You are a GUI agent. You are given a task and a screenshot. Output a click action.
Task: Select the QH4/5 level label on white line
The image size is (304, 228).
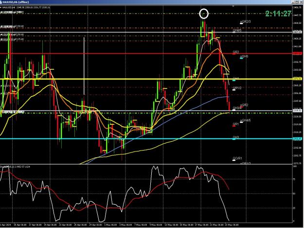[x=237, y=30]
